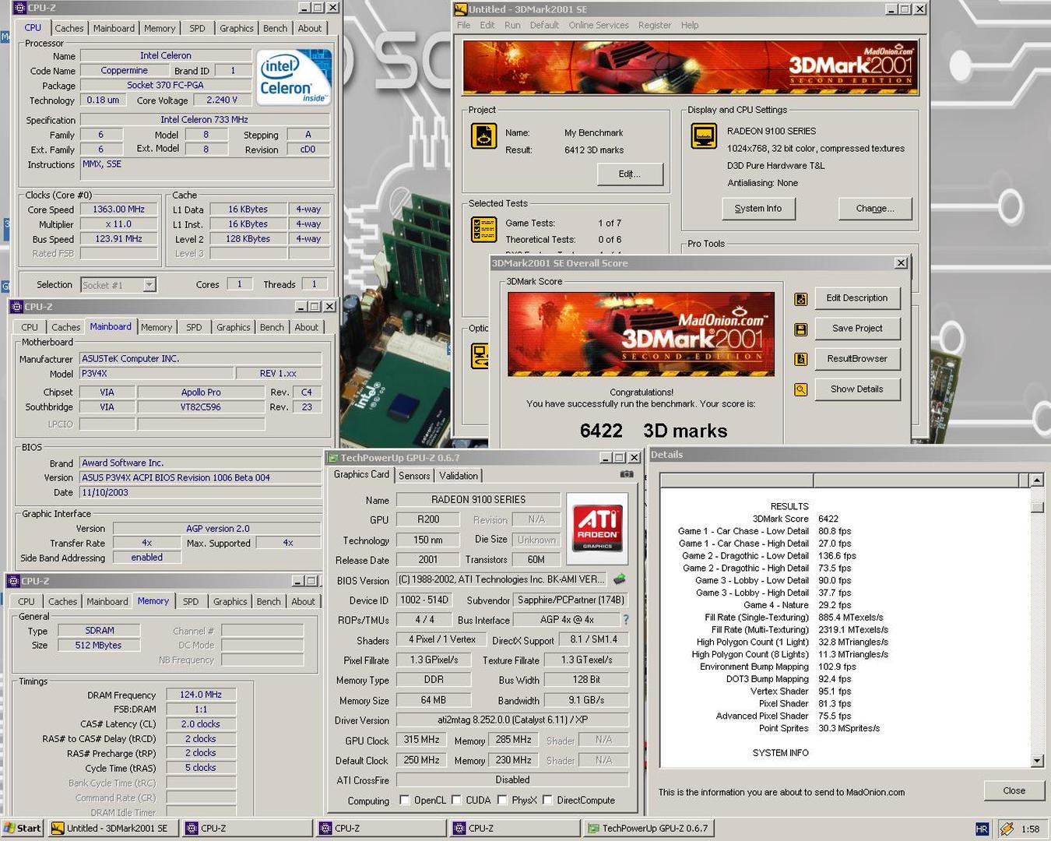Click the Options icon in the 3DMark window

point(480,356)
